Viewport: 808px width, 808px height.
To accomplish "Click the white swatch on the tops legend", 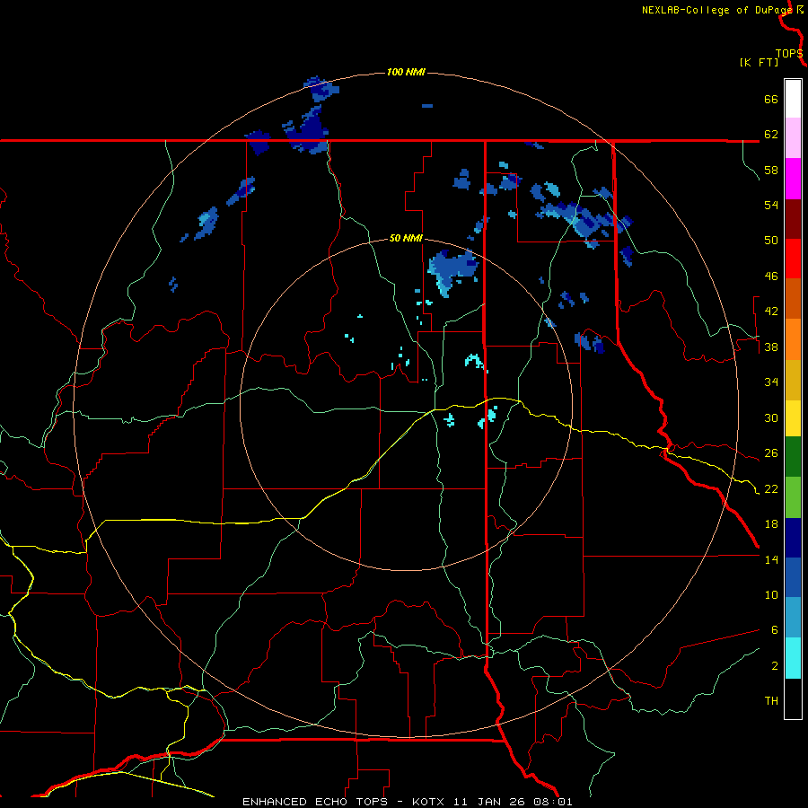I will tap(793, 99).
